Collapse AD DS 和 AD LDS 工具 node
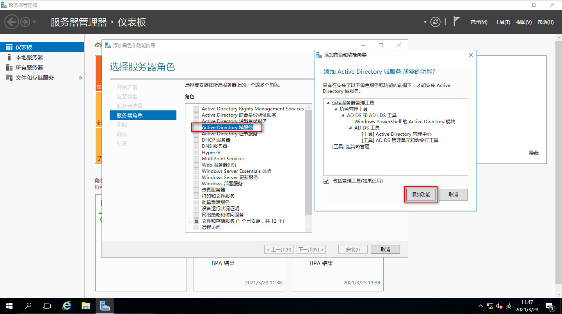The height and width of the screenshot is (314, 562). (x=343, y=115)
